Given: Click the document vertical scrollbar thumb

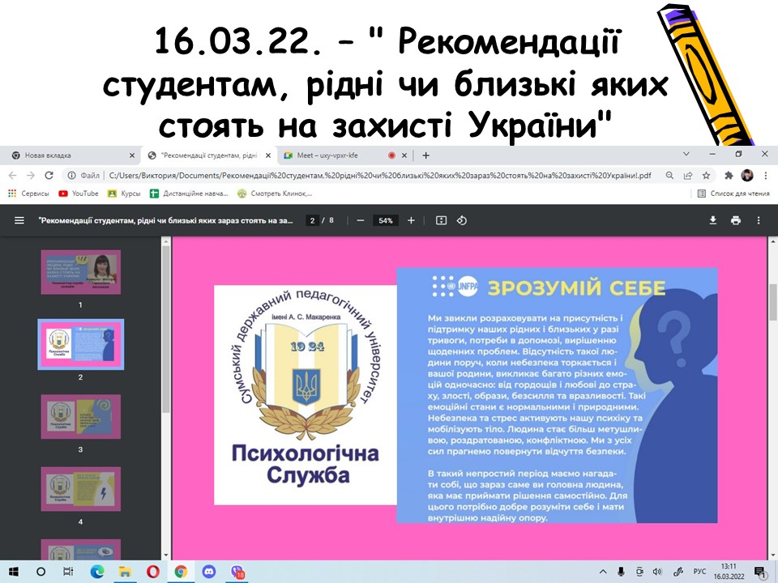Looking at the screenshot, I should (x=773, y=302).
